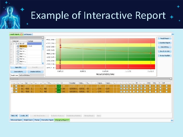Switch to the Simple Search tab
This screenshot has height=137, width=183.
click(x=28, y=120)
